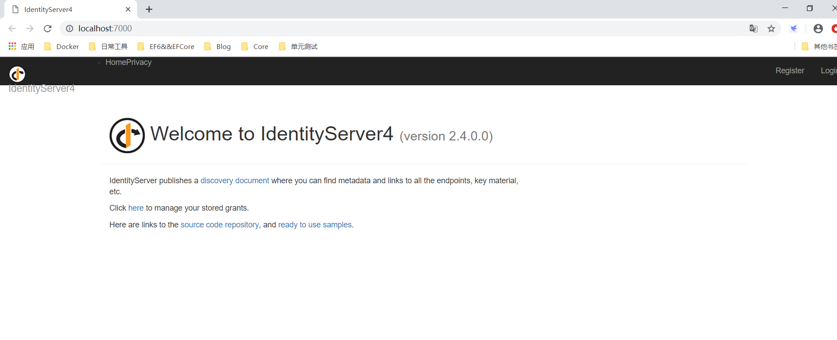Open the Core bookmarks folder
The height and width of the screenshot is (340, 837).
pos(254,46)
